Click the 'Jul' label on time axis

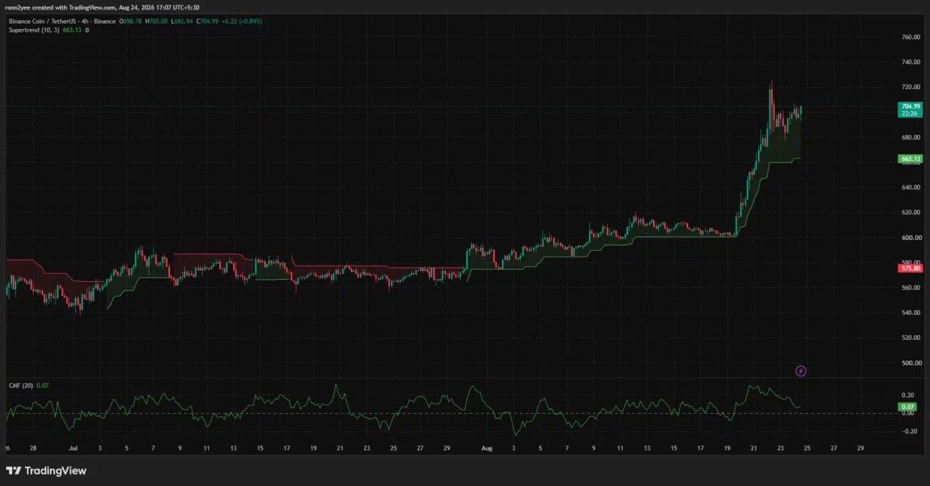point(73,448)
